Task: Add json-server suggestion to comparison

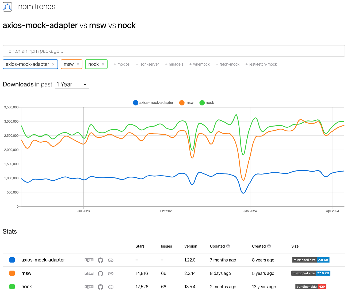Action: pyautogui.click(x=147, y=64)
